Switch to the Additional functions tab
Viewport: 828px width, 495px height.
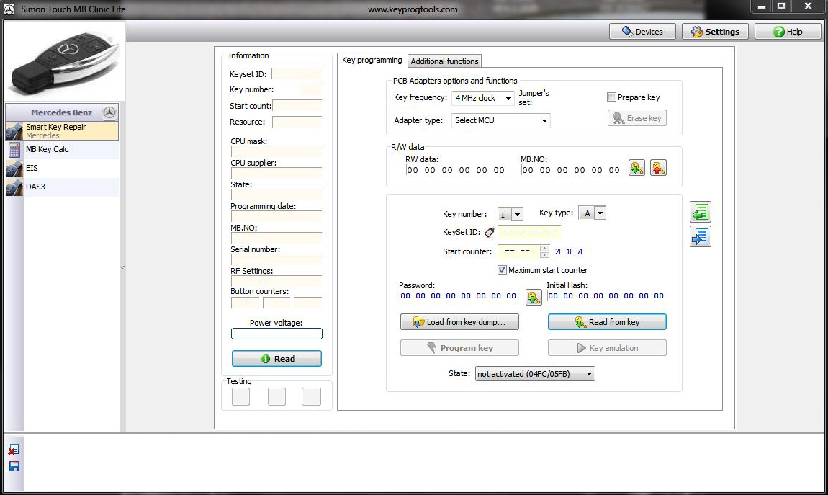click(x=445, y=61)
